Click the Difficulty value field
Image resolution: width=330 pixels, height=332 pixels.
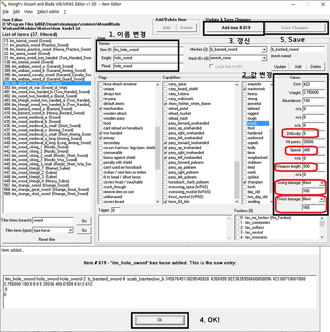(x=313, y=134)
